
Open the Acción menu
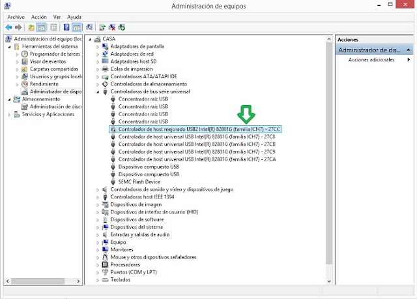point(39,17)
